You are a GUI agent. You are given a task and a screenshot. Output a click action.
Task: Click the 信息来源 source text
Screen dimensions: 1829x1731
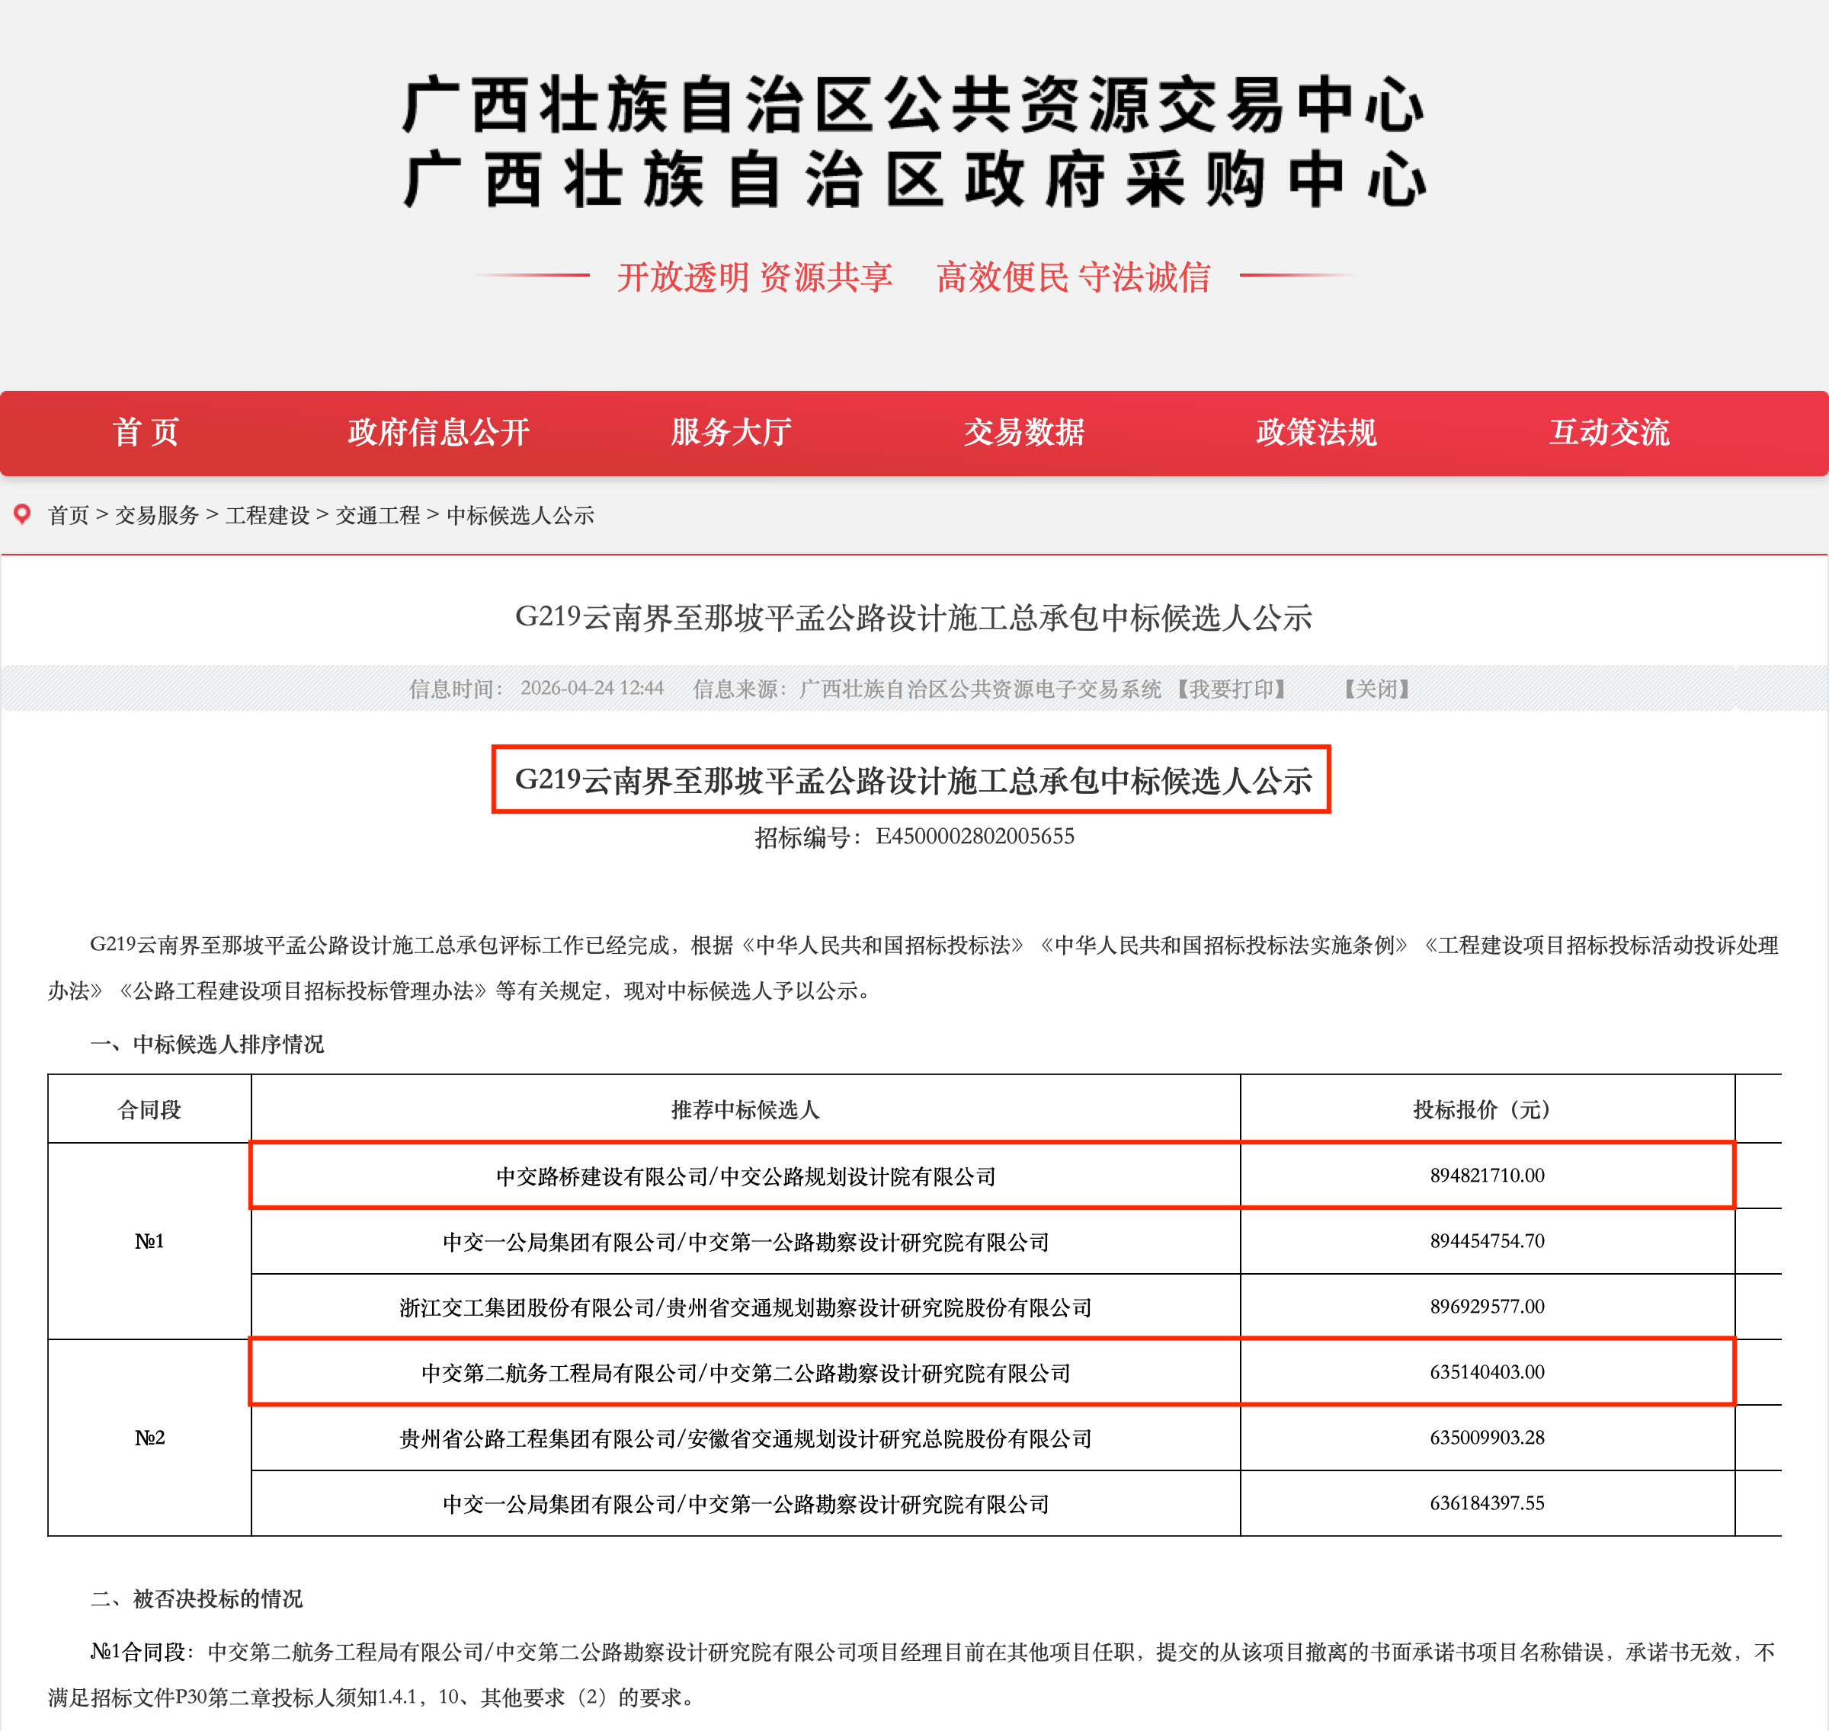pyautogui.click(x=927, y=688)
